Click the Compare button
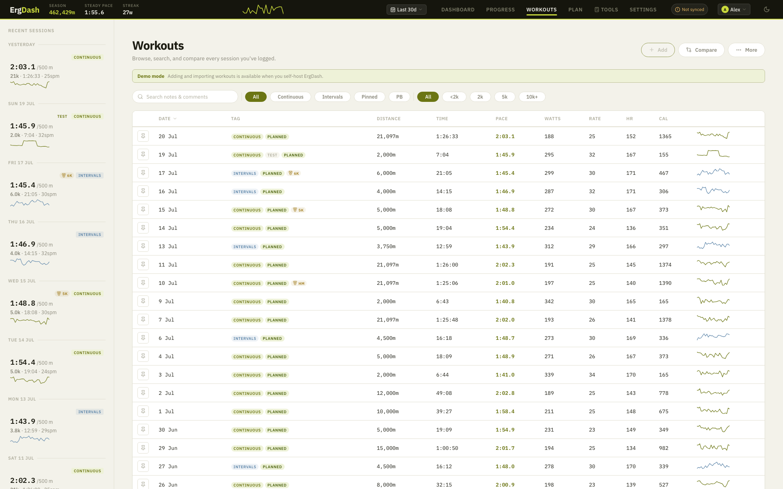Screen dimensions: 783x489 click(701, 50)
